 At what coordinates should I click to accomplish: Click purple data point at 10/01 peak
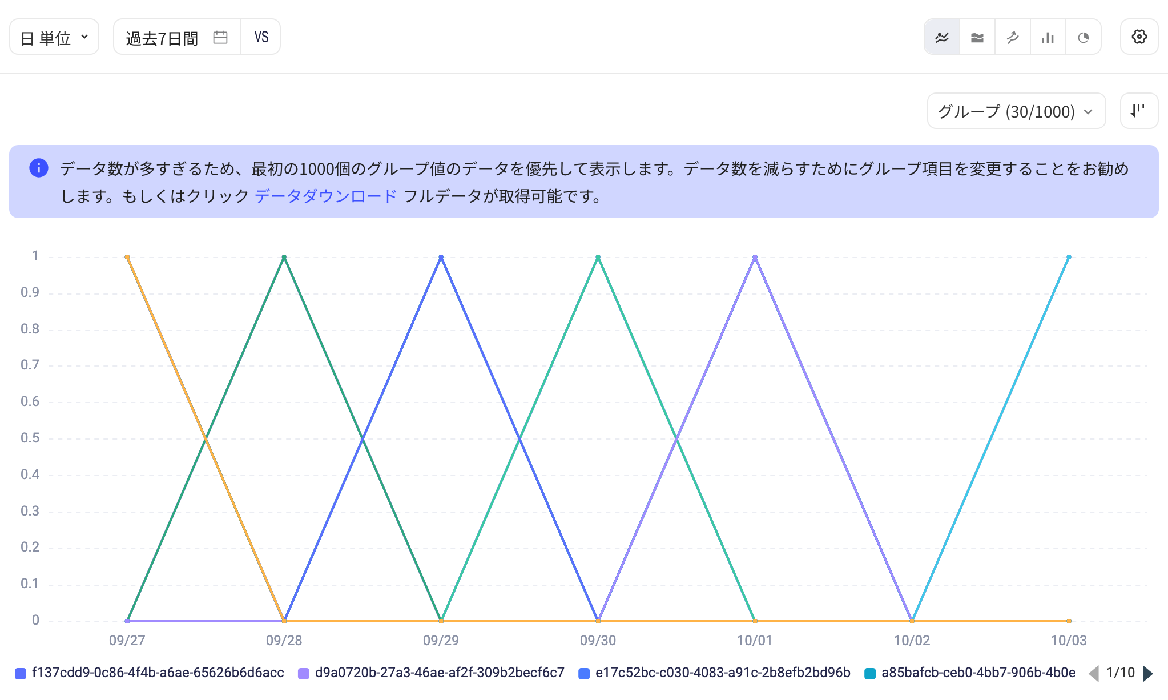tap(755, 257)
